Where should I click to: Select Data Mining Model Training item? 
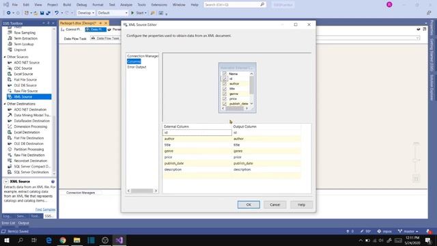click(32, 115)
